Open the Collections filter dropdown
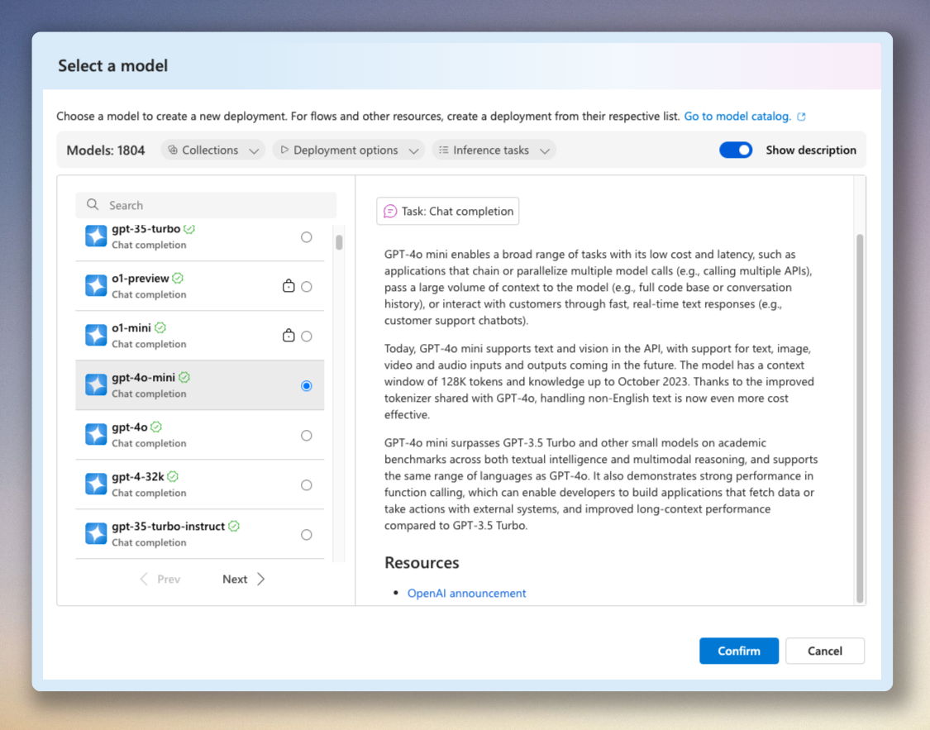This screenshot has width=930, height=730. pyautogui.click(x=212, y=150)
